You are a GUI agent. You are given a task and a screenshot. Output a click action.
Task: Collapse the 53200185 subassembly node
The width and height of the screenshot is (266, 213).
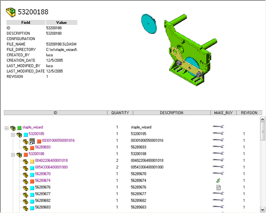point(13,135)
